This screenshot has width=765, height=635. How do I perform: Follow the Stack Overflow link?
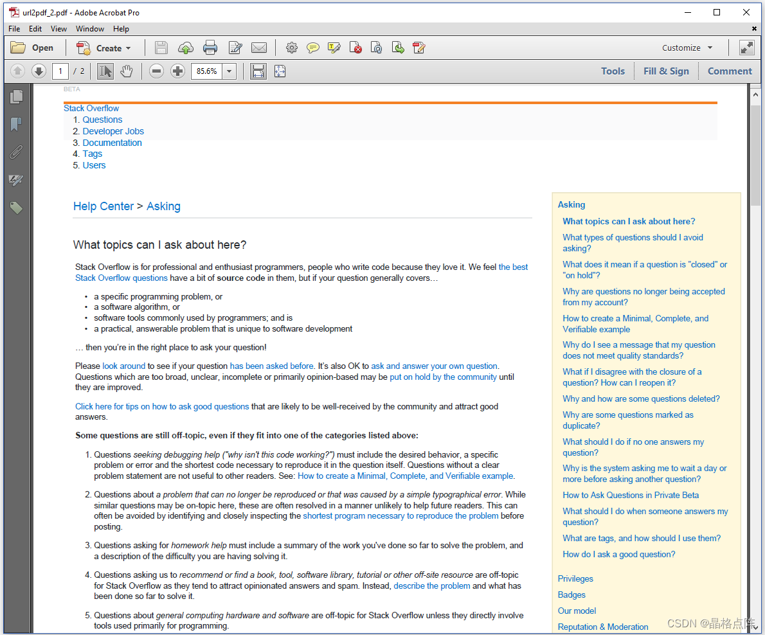(91, 108)
